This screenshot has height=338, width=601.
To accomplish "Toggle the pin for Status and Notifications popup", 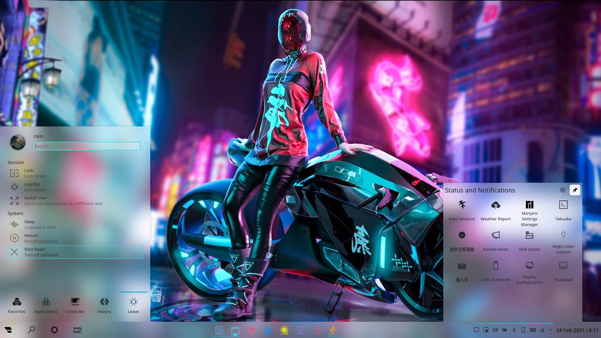I will coord(575,190).
